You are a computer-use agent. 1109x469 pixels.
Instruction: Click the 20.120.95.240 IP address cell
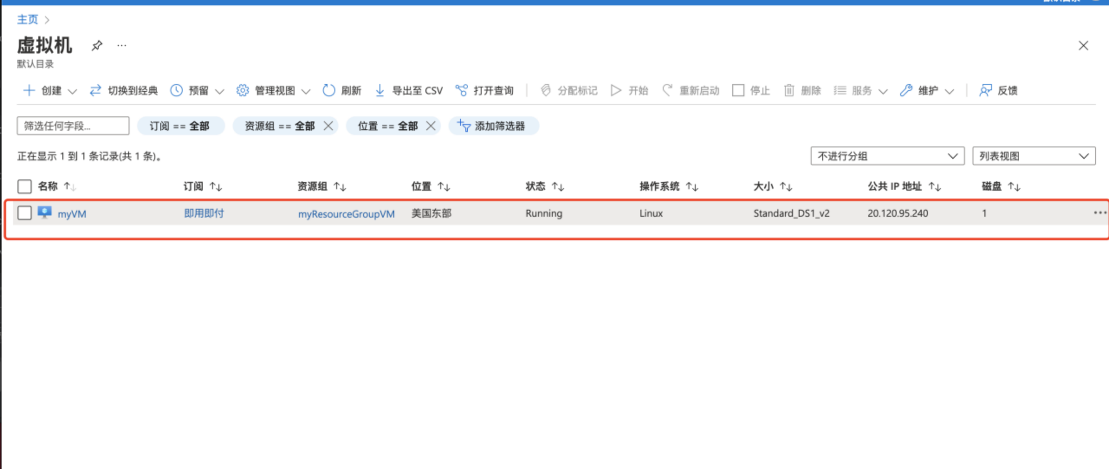(898, 213)
